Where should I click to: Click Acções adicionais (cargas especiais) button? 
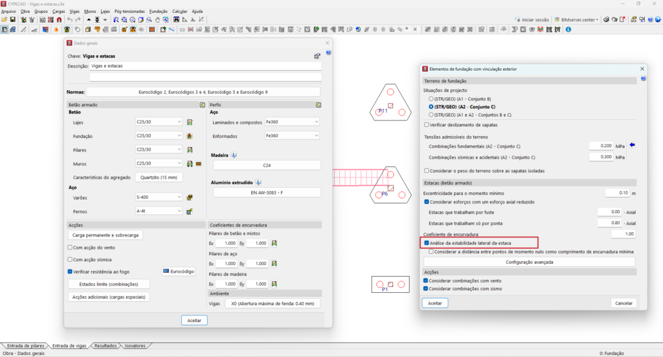point(109,297)
